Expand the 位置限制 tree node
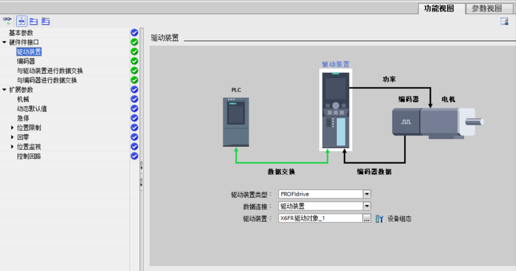The image size is (516, 271). (12, 128)
